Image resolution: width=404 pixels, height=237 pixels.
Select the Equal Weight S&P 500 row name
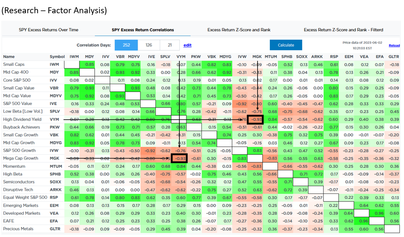point(25,197)
